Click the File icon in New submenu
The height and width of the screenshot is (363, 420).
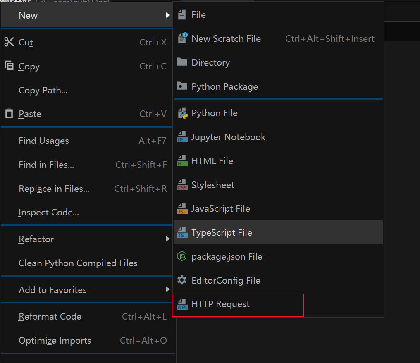[x=182, y=15]
